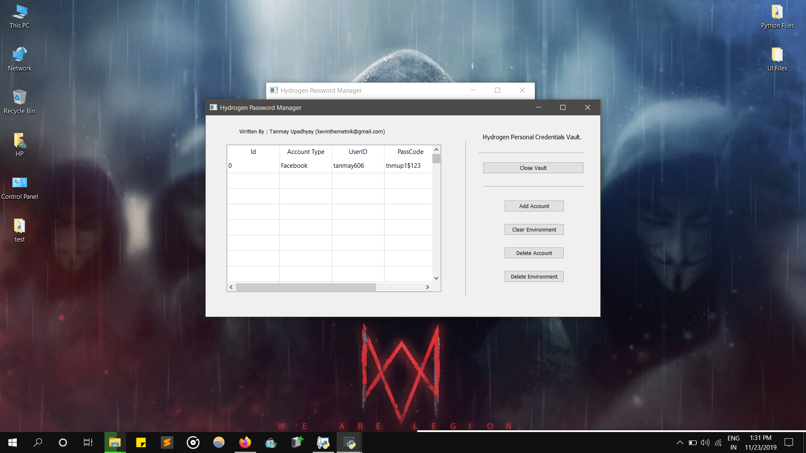Open Control Panel desktop icon
Viewport: 806px width, 453px height.
pyautogui.click(x=19, y=187)
